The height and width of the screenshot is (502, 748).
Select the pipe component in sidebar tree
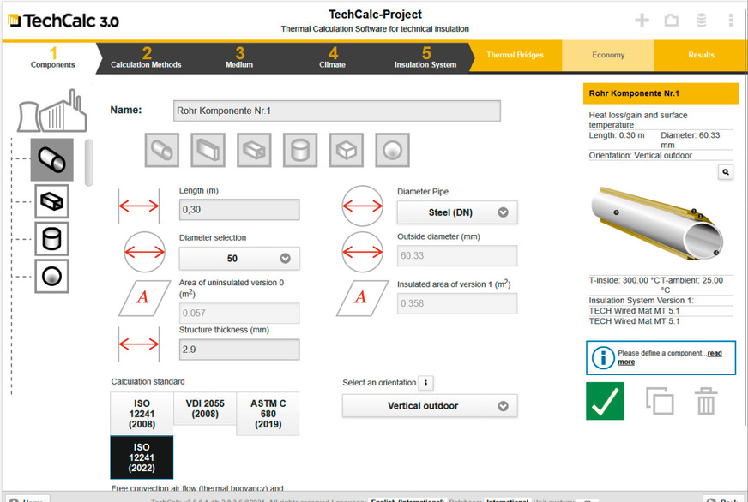52,159
